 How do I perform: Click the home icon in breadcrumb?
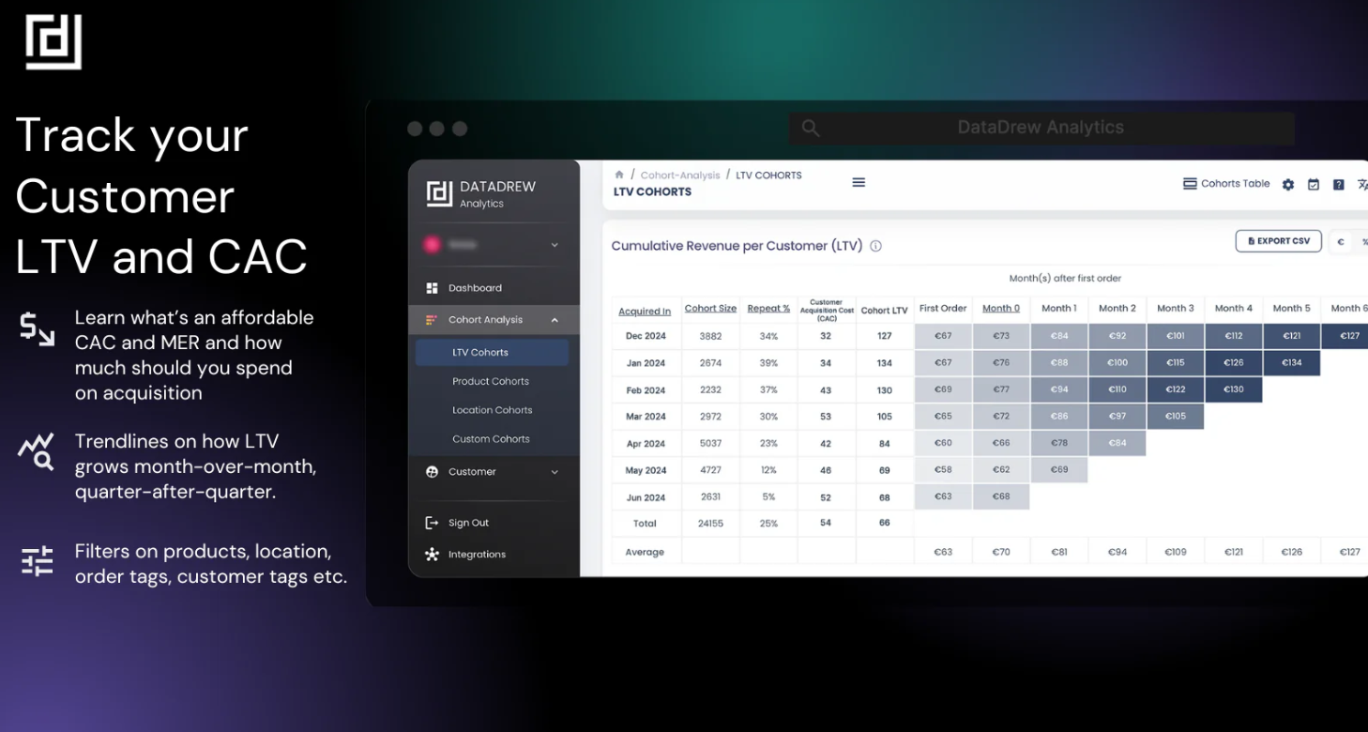tap(619, 175)
